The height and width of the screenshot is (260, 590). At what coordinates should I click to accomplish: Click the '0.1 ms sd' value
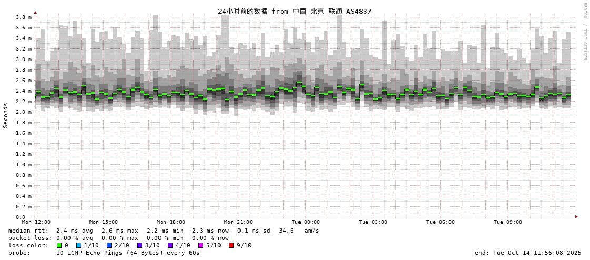254,231
